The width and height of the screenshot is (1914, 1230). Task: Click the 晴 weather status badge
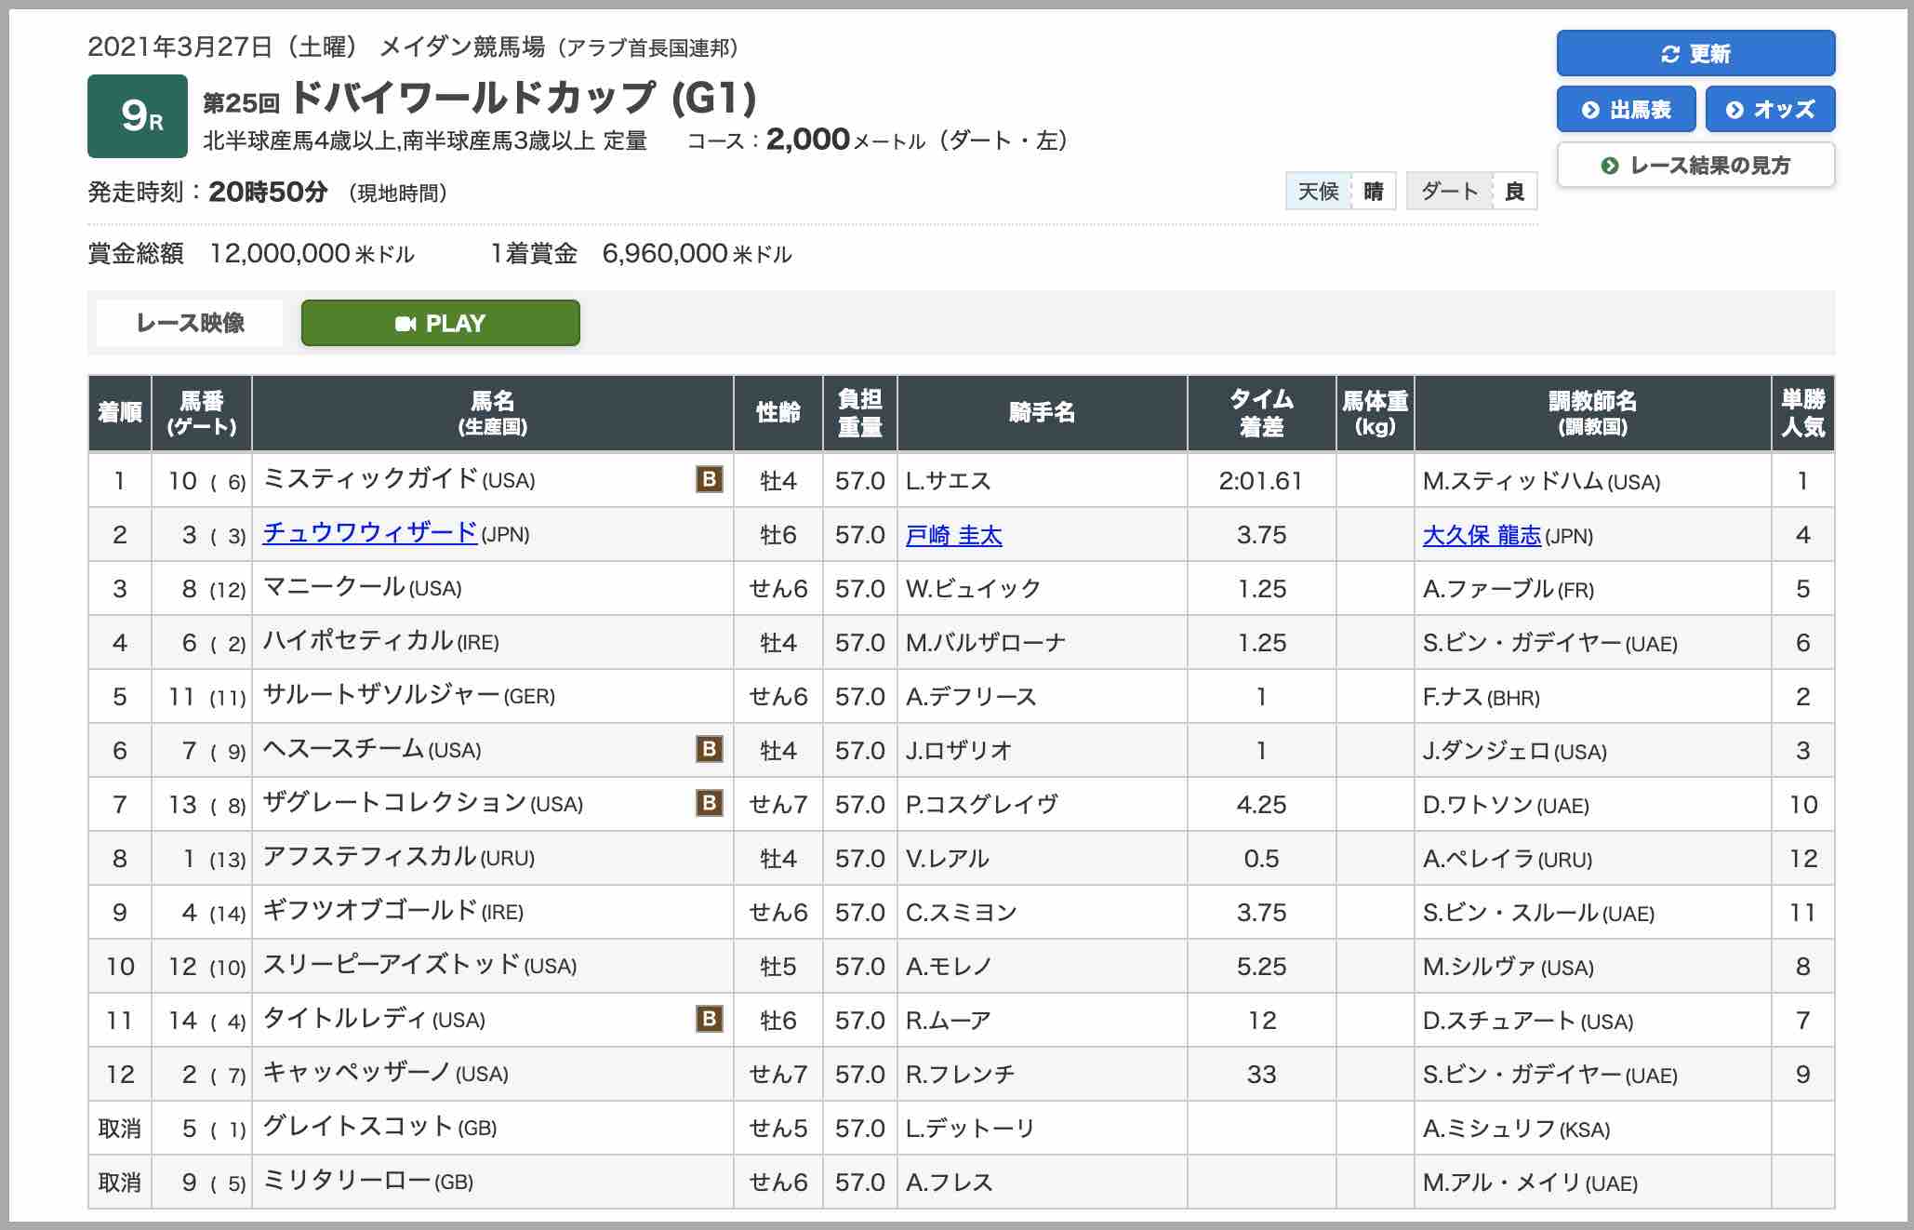(1376, 192)
